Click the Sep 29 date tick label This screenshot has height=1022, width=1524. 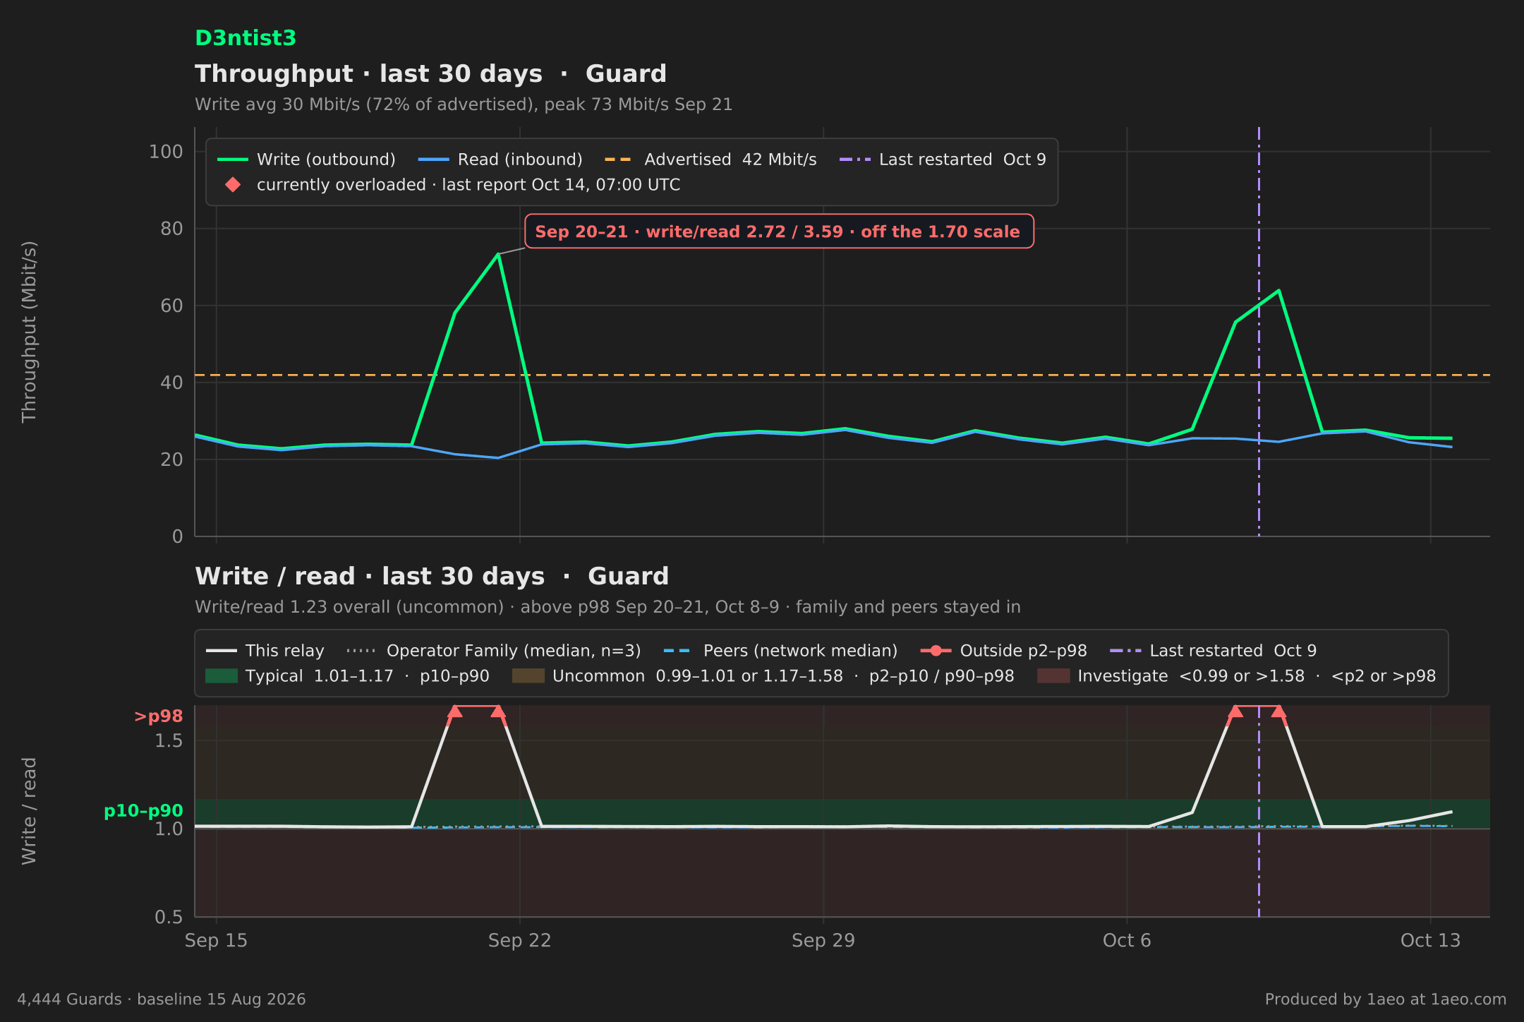(823, 941)
